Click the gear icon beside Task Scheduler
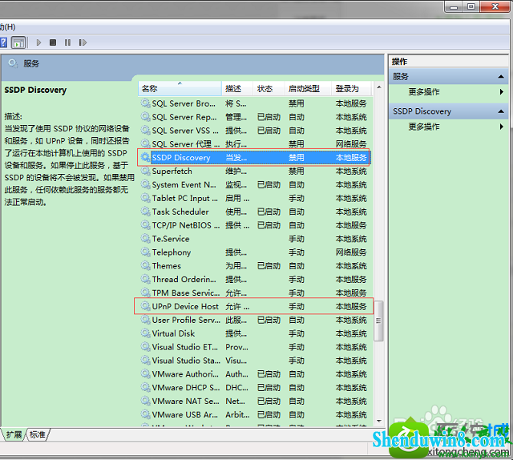 146,212
